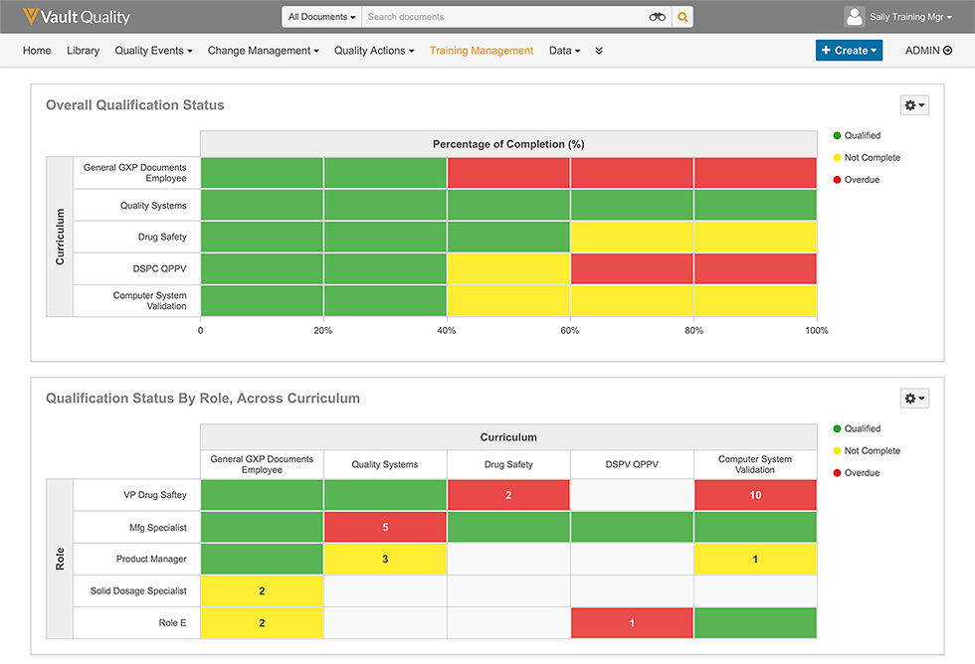Click the blue Create button
975x664 pixels.
pyautogui.click(x=849, y=51)
